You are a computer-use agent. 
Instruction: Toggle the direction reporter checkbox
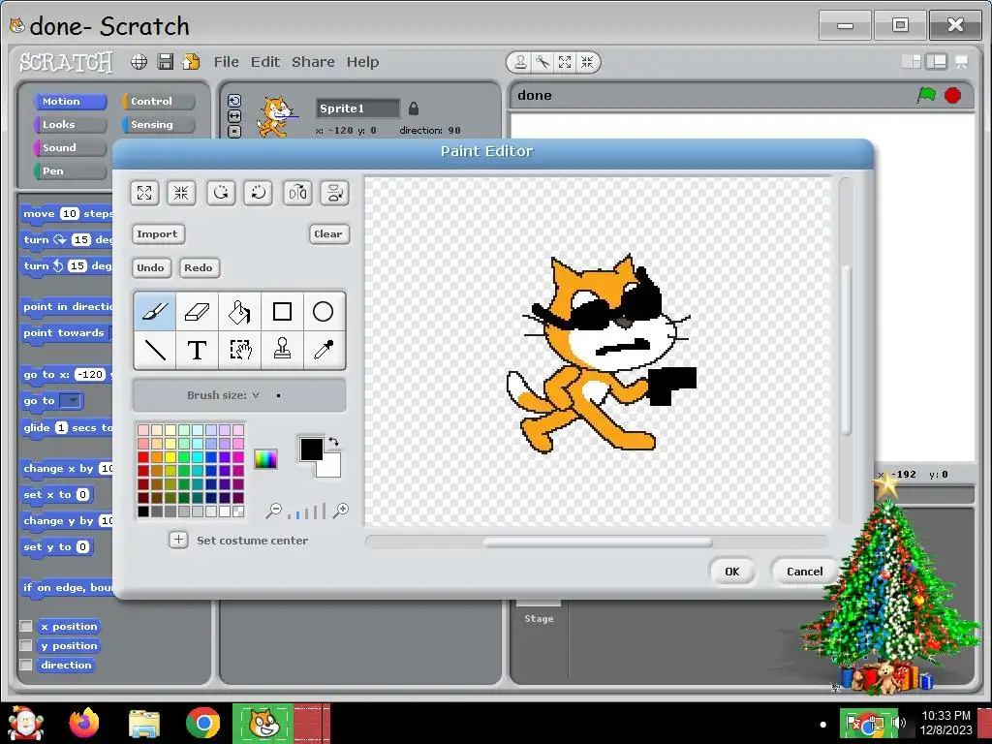click(26, 665)
